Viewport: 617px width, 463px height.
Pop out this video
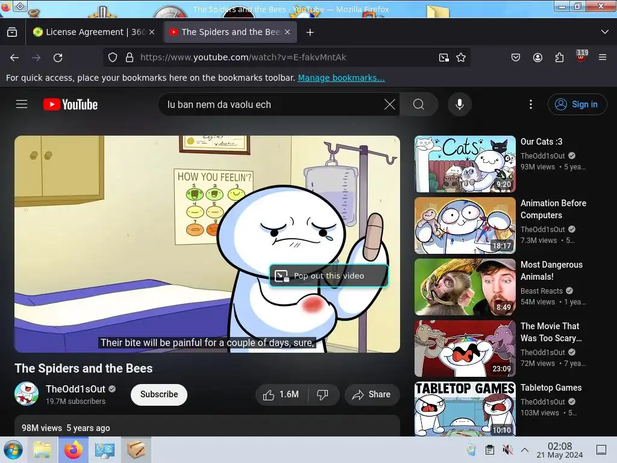click(329, 276)
